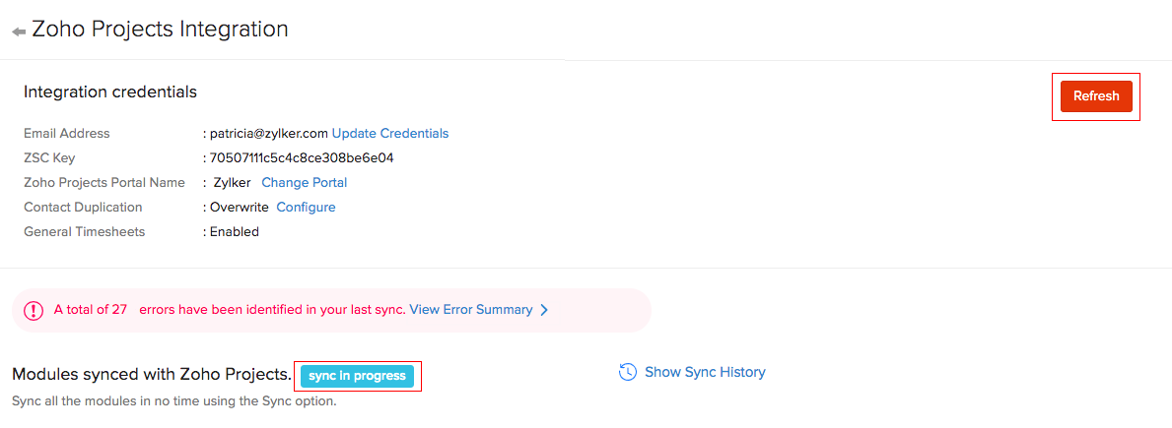Image resolution: width=1172 pixels, height=428 pixels.
Task: Open Configure for Contact Duplication
Action: 306,207
